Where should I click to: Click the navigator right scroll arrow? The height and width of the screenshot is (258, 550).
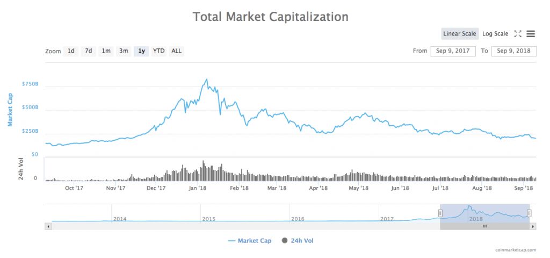point(533,226)
